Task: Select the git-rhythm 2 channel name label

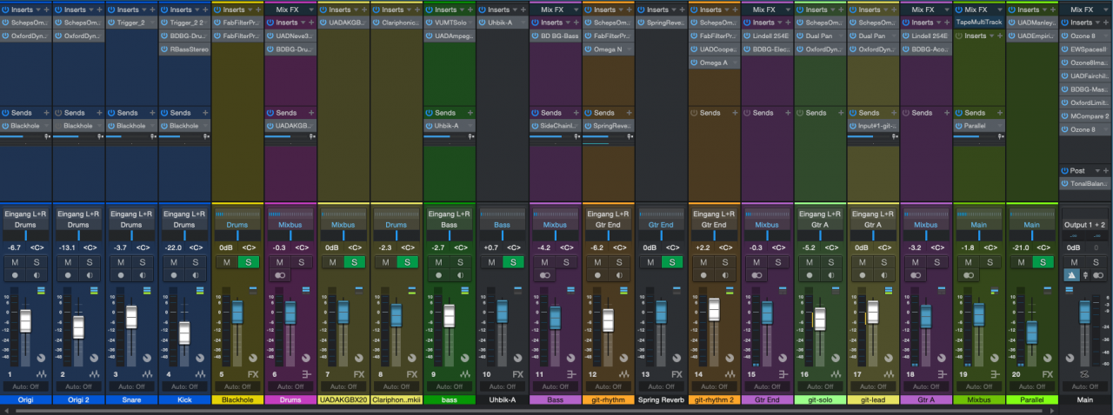Action: pyautogui.click(x=714, y=400)
